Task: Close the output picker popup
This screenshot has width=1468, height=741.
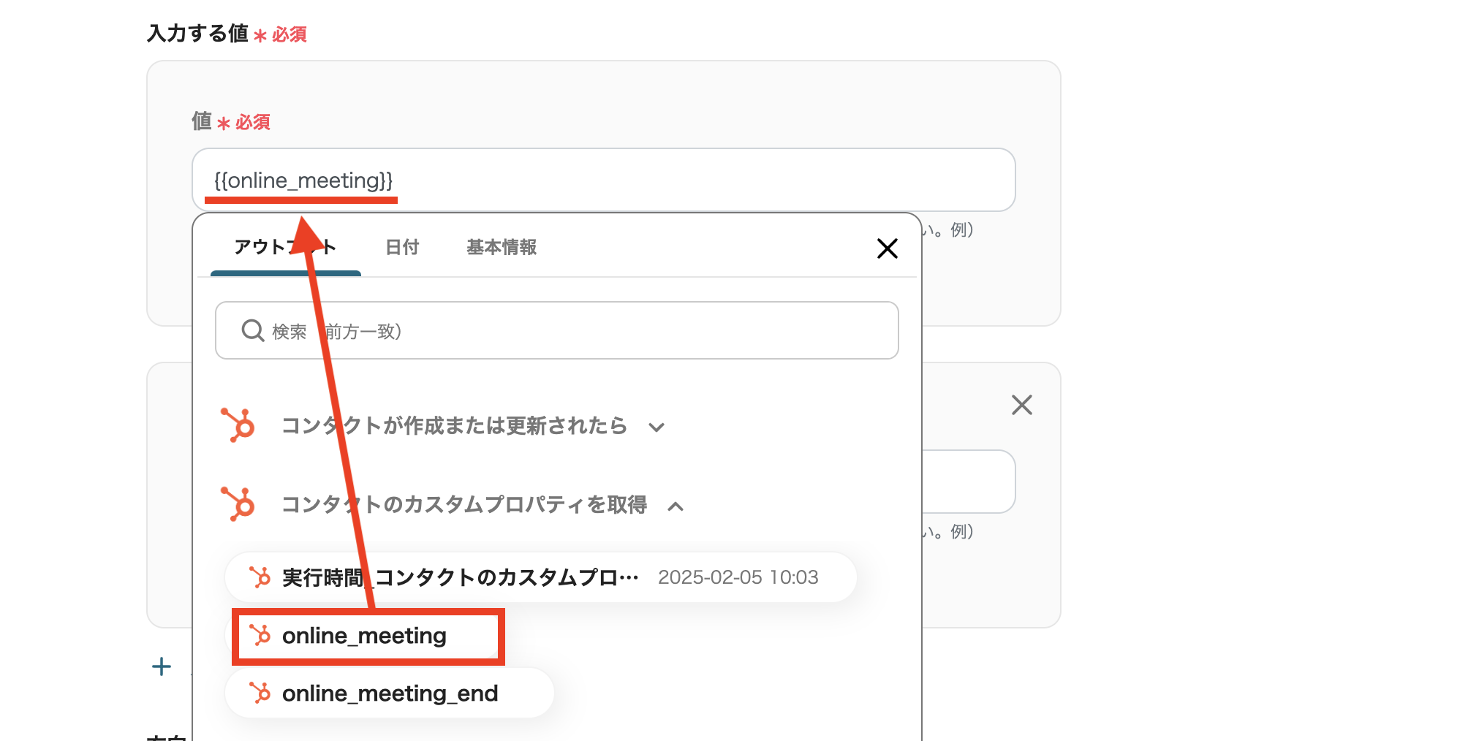Action: point(887,248)
